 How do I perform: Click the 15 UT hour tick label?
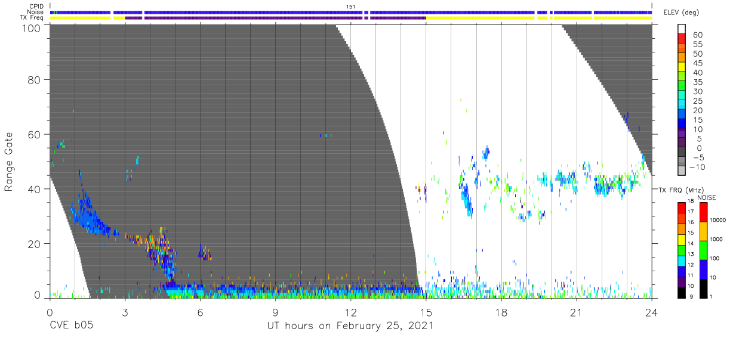426,313
